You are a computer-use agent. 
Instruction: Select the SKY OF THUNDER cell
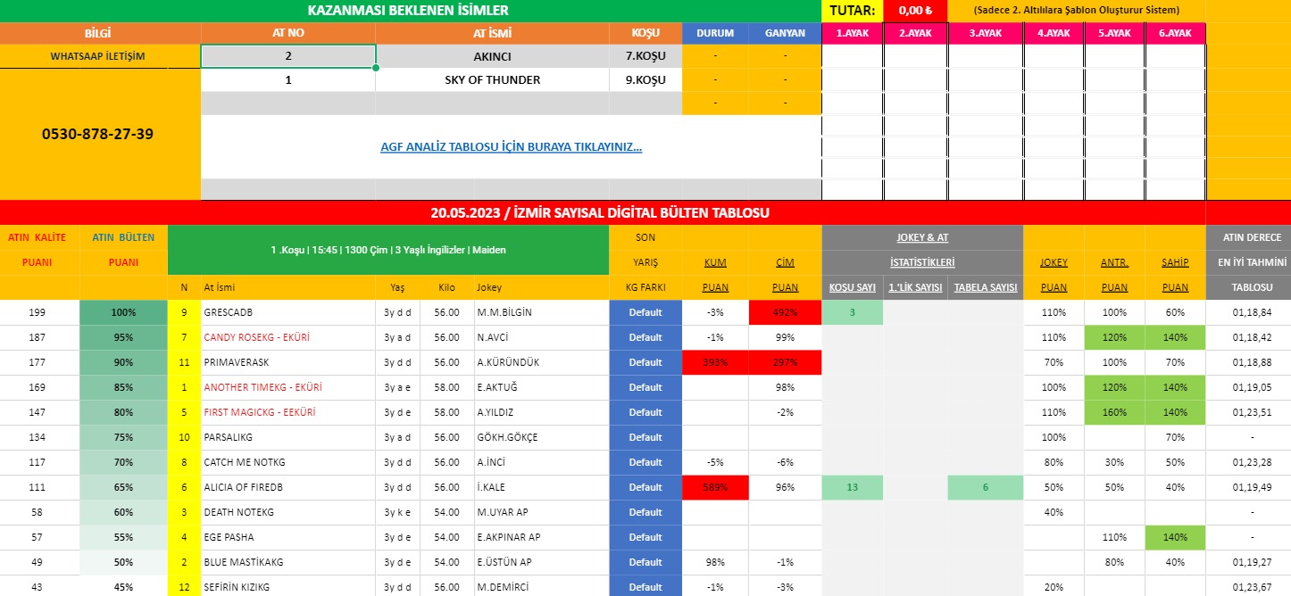click(492, 79)
